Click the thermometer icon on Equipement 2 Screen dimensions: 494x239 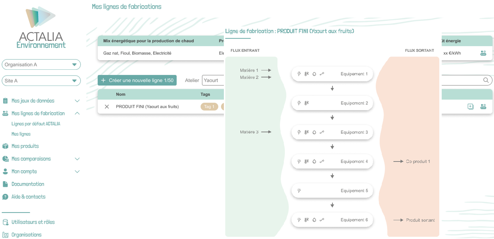pos(306,103)
